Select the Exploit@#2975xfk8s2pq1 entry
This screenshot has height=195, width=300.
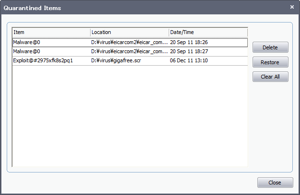(x=130, y=61)
